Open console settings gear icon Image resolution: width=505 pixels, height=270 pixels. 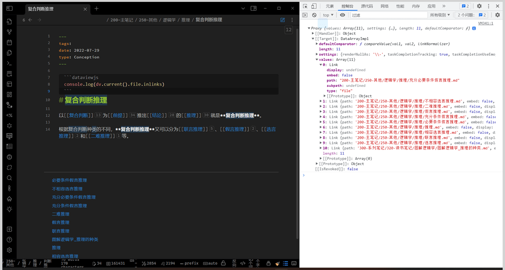point(498,15)
